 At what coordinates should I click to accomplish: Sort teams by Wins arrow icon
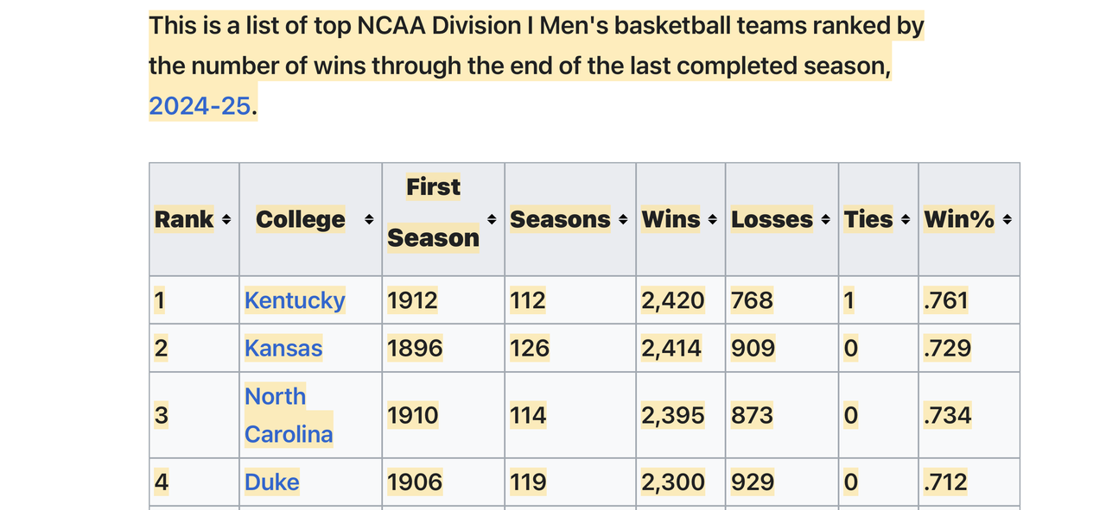(712, 220)
